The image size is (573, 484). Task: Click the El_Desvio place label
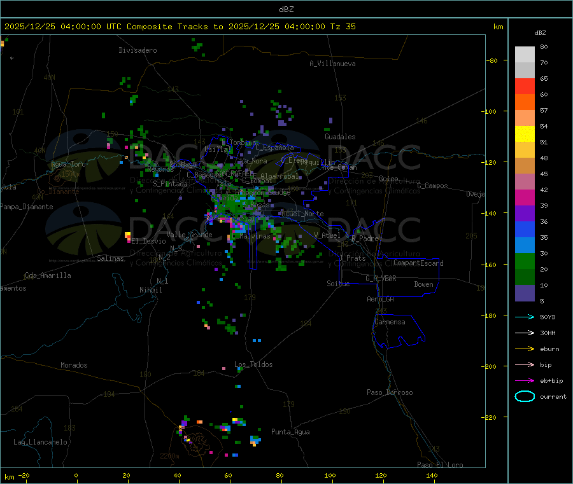149,241
